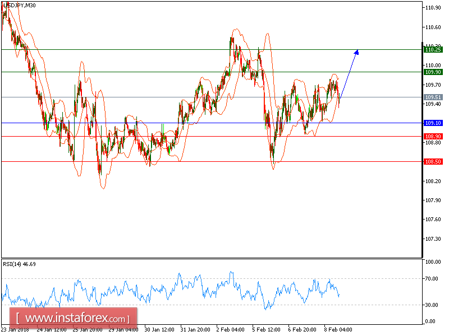
Task: Click the 107.60 price axis value
Action: tap(433, 220)
